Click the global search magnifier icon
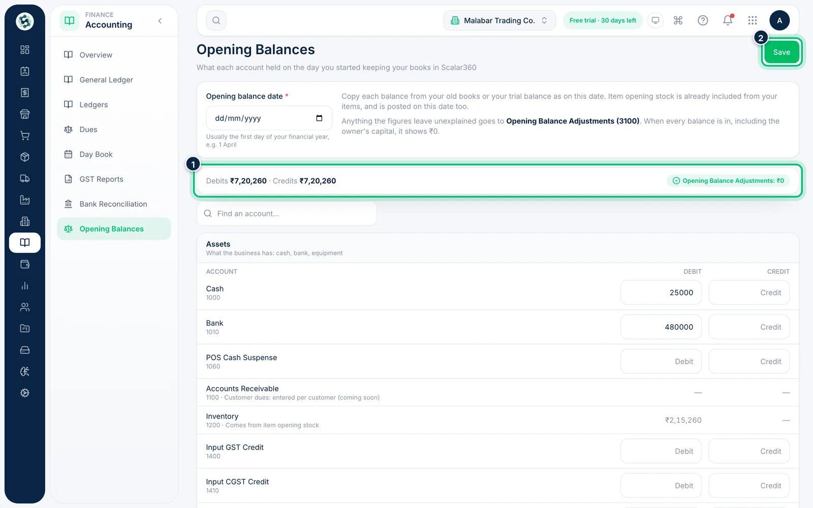This screenshot has width=813, height=508. 216,20
